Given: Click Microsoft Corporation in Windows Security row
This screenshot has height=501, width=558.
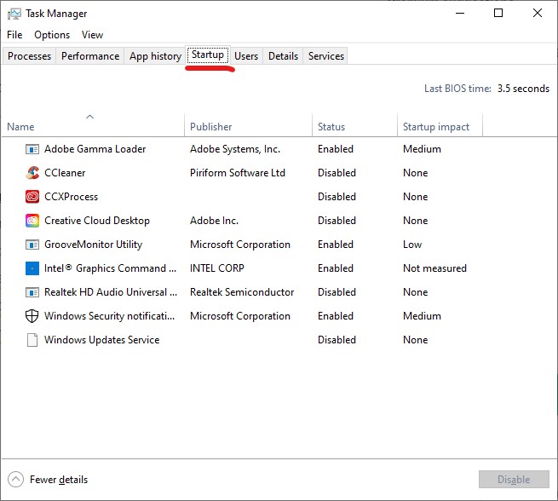Looking at the screenshot, I should coord(240,316).
